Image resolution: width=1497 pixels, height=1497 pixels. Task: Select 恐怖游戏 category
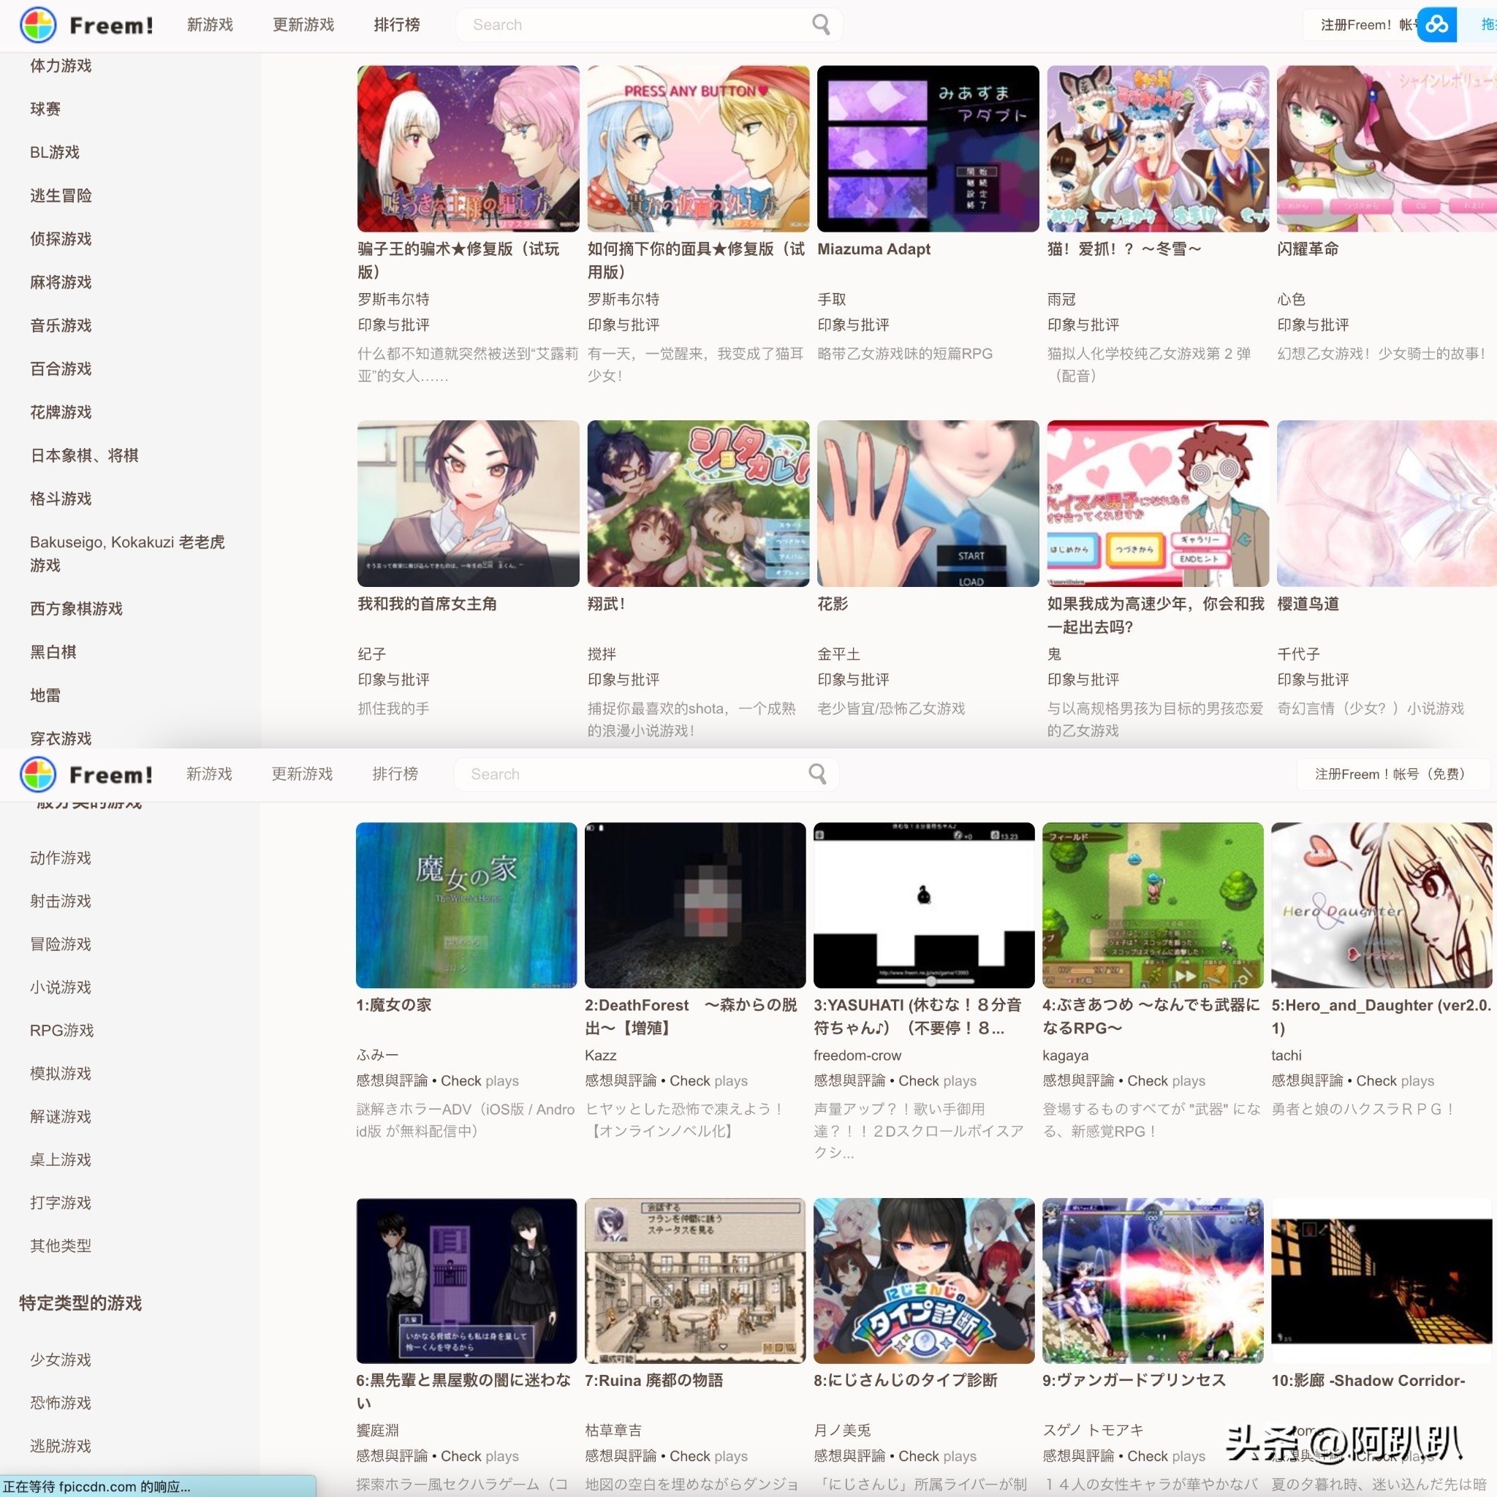(x=61, y=1403)
